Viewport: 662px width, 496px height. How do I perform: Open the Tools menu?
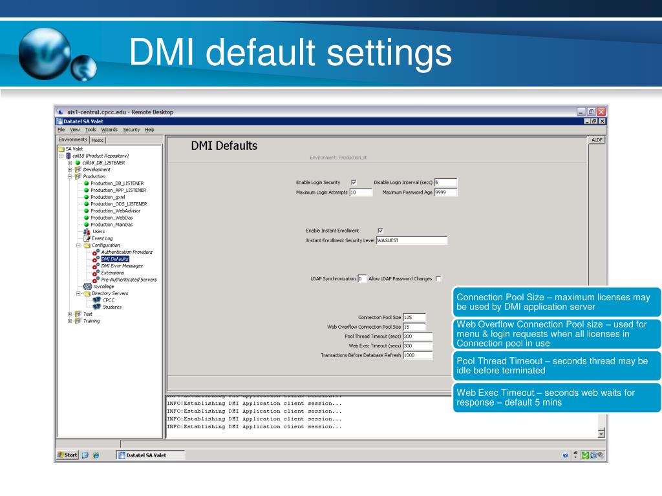click(91, 129)
